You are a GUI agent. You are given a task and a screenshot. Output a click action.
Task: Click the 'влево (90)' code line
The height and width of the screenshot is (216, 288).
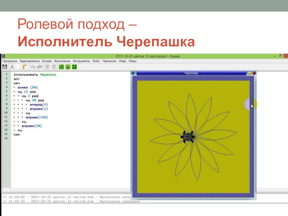coord(28,87)
